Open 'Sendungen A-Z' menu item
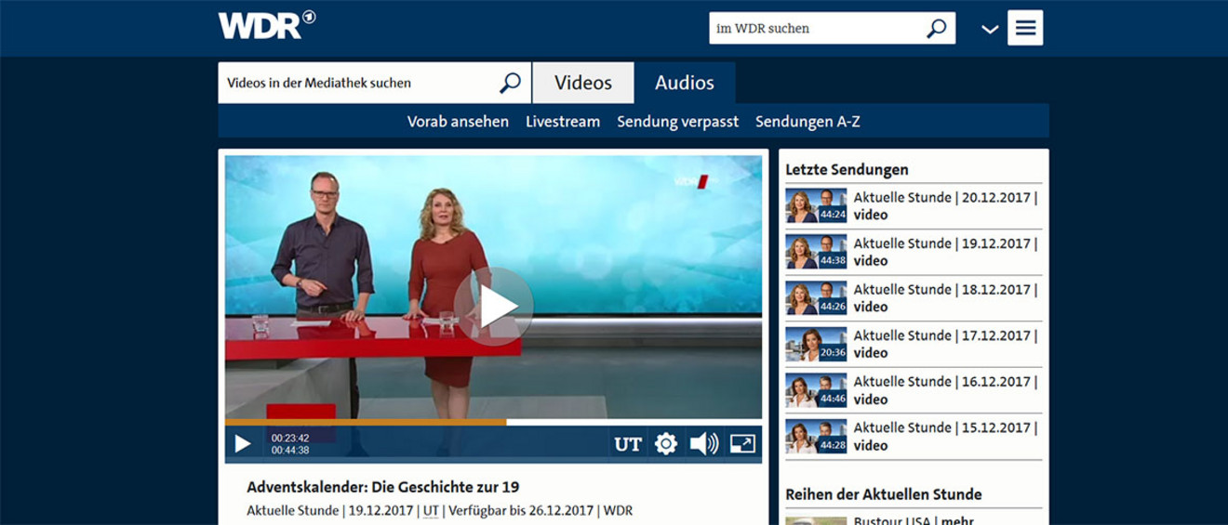The width and height of the screenshot is (1228, 525). pyautogui.click(x=808, y=122)
